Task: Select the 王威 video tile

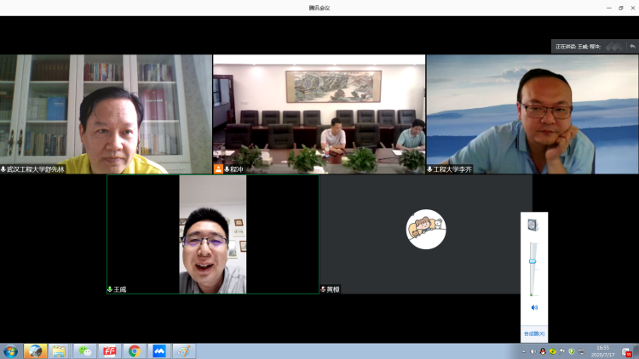Action: click(x=212, y=235)
